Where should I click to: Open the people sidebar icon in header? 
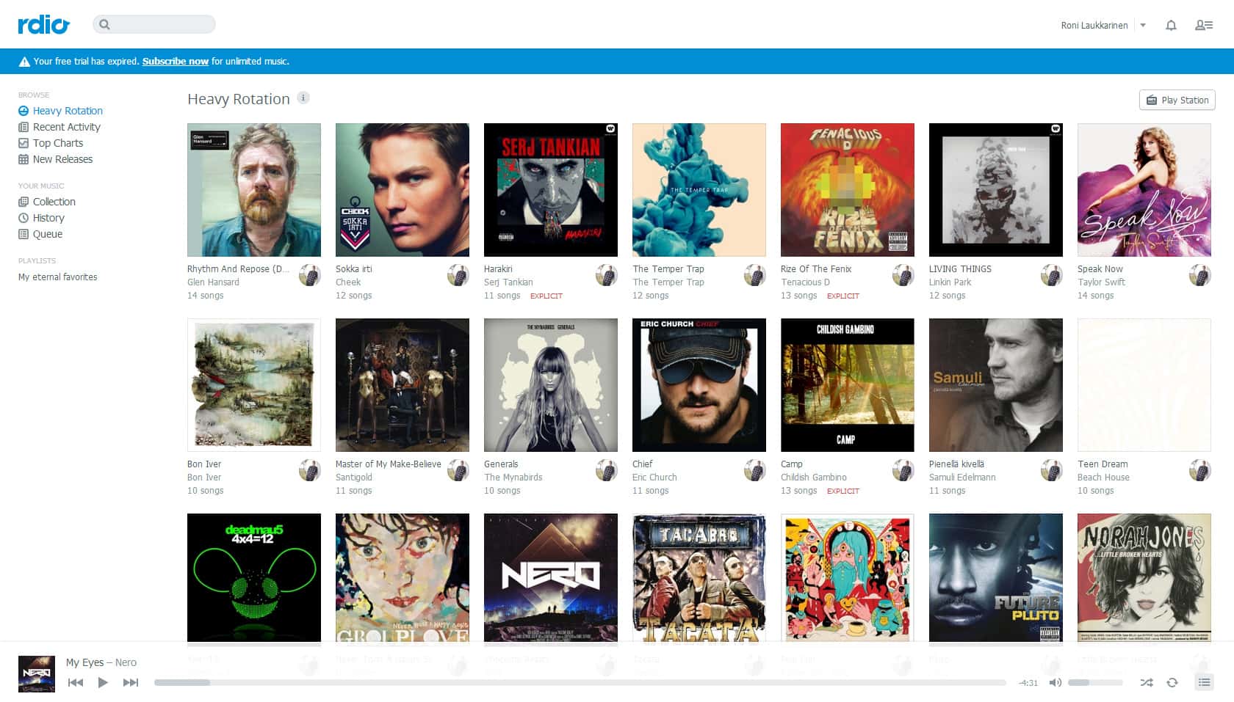point(1204,25)
